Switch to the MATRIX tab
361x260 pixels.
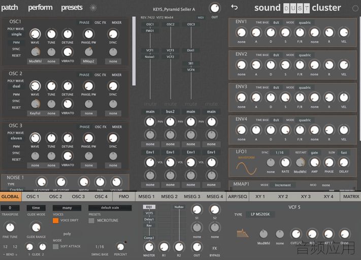[351, 197]
